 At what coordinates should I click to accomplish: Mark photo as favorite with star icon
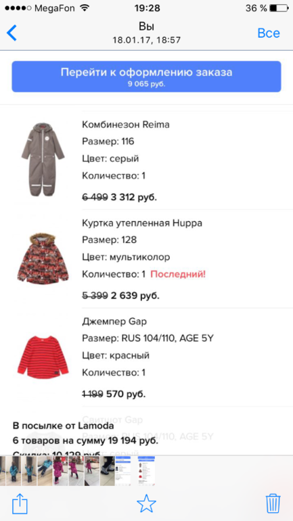coord(146,503)
